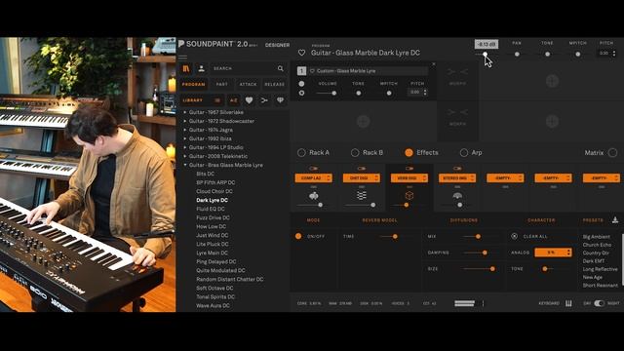Viewport: 624px width, 351px height.
Task: Add a part using plus below part 1
Action: 363,121
